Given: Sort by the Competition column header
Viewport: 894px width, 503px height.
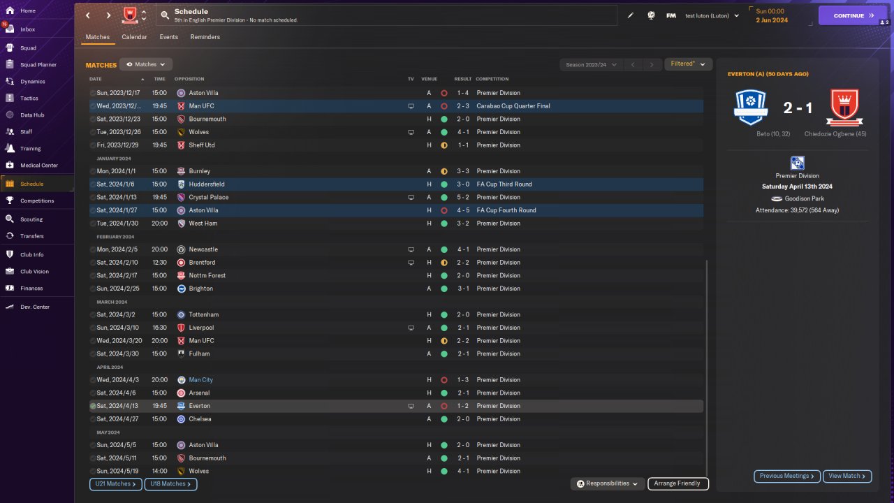Looking at the screenshot, I should [x=492, y=79].
